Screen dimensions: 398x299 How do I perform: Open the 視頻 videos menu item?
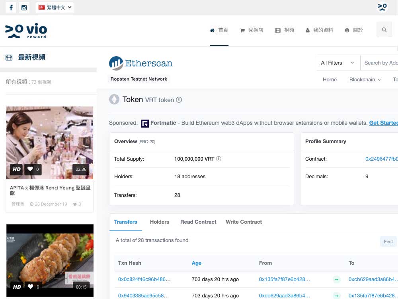tap(285, 30)
